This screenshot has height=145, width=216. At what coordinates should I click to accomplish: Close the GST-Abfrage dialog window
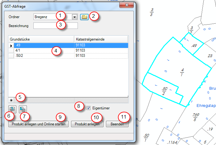126,5
